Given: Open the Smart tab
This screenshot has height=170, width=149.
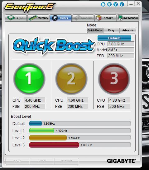Looking at the screenshot, I should (x=105, y=18).
